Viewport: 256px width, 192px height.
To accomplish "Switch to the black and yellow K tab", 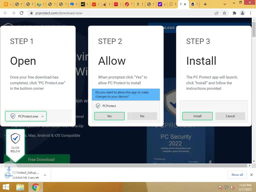I will [83, 4].
